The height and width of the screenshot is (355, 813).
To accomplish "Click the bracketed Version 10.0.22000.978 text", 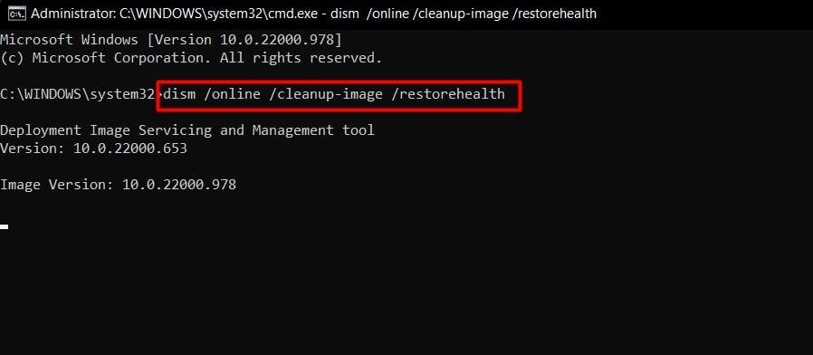I will pos(245,40).
